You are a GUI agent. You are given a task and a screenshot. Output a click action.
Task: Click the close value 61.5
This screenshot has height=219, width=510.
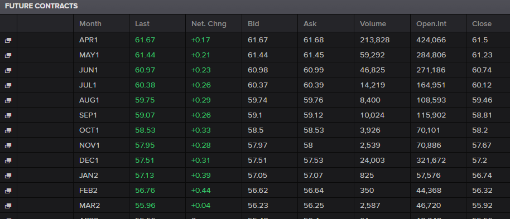[x=480, y=40]
